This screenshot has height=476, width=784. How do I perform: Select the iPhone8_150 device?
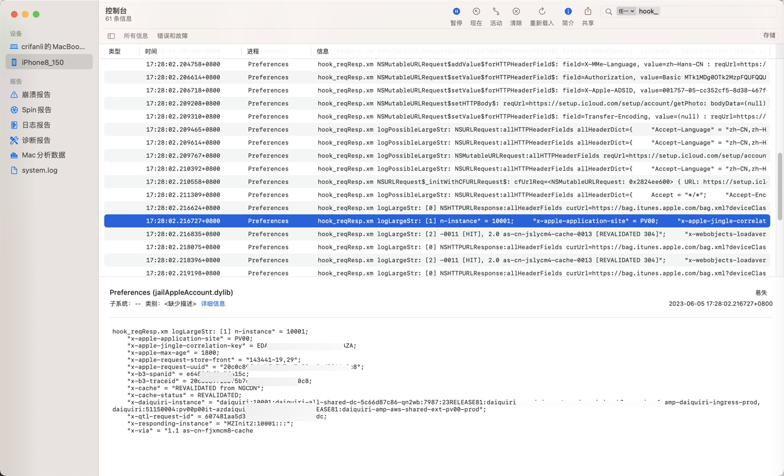pyautogui.click(x=49, y=62)
